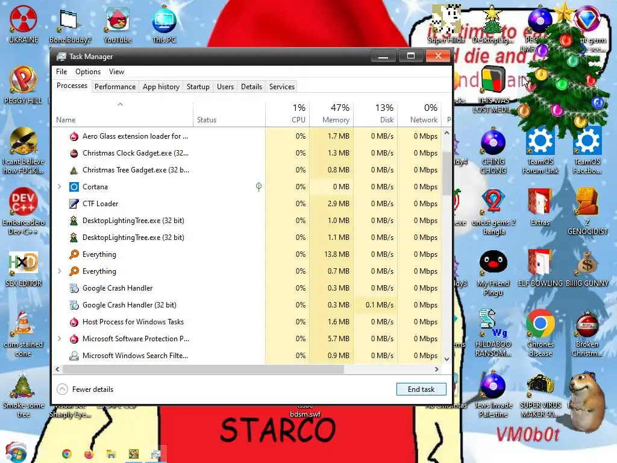Switch to the Details tab
Viewport: 617px width, 463px height.
pos(251,87)
